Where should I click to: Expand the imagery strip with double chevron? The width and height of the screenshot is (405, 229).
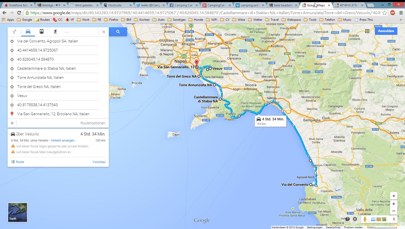point(394,219)
